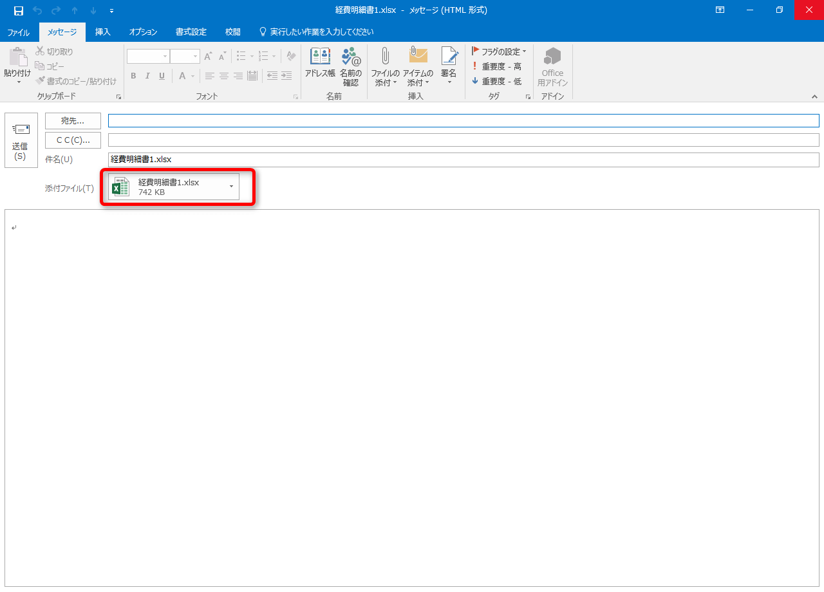
Task: Switch to the オプション tab
Action: [143, 32]
